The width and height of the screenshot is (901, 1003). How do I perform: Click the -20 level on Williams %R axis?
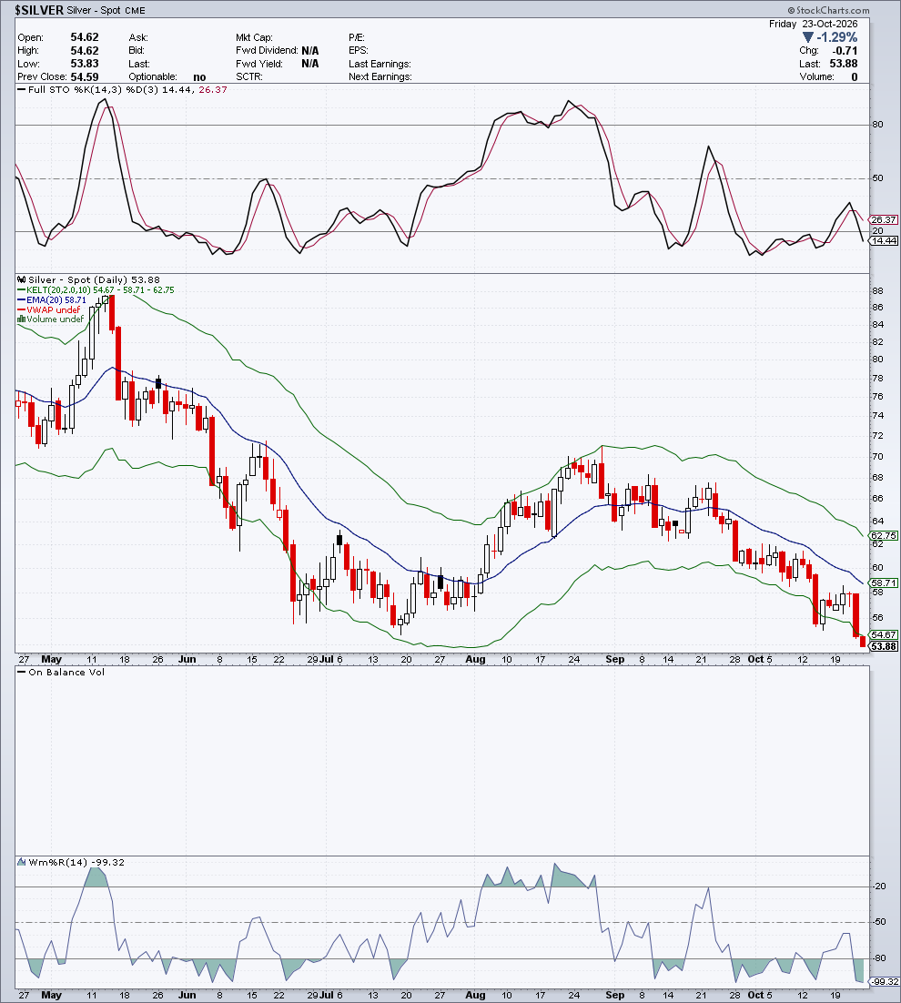coord(879,886)
